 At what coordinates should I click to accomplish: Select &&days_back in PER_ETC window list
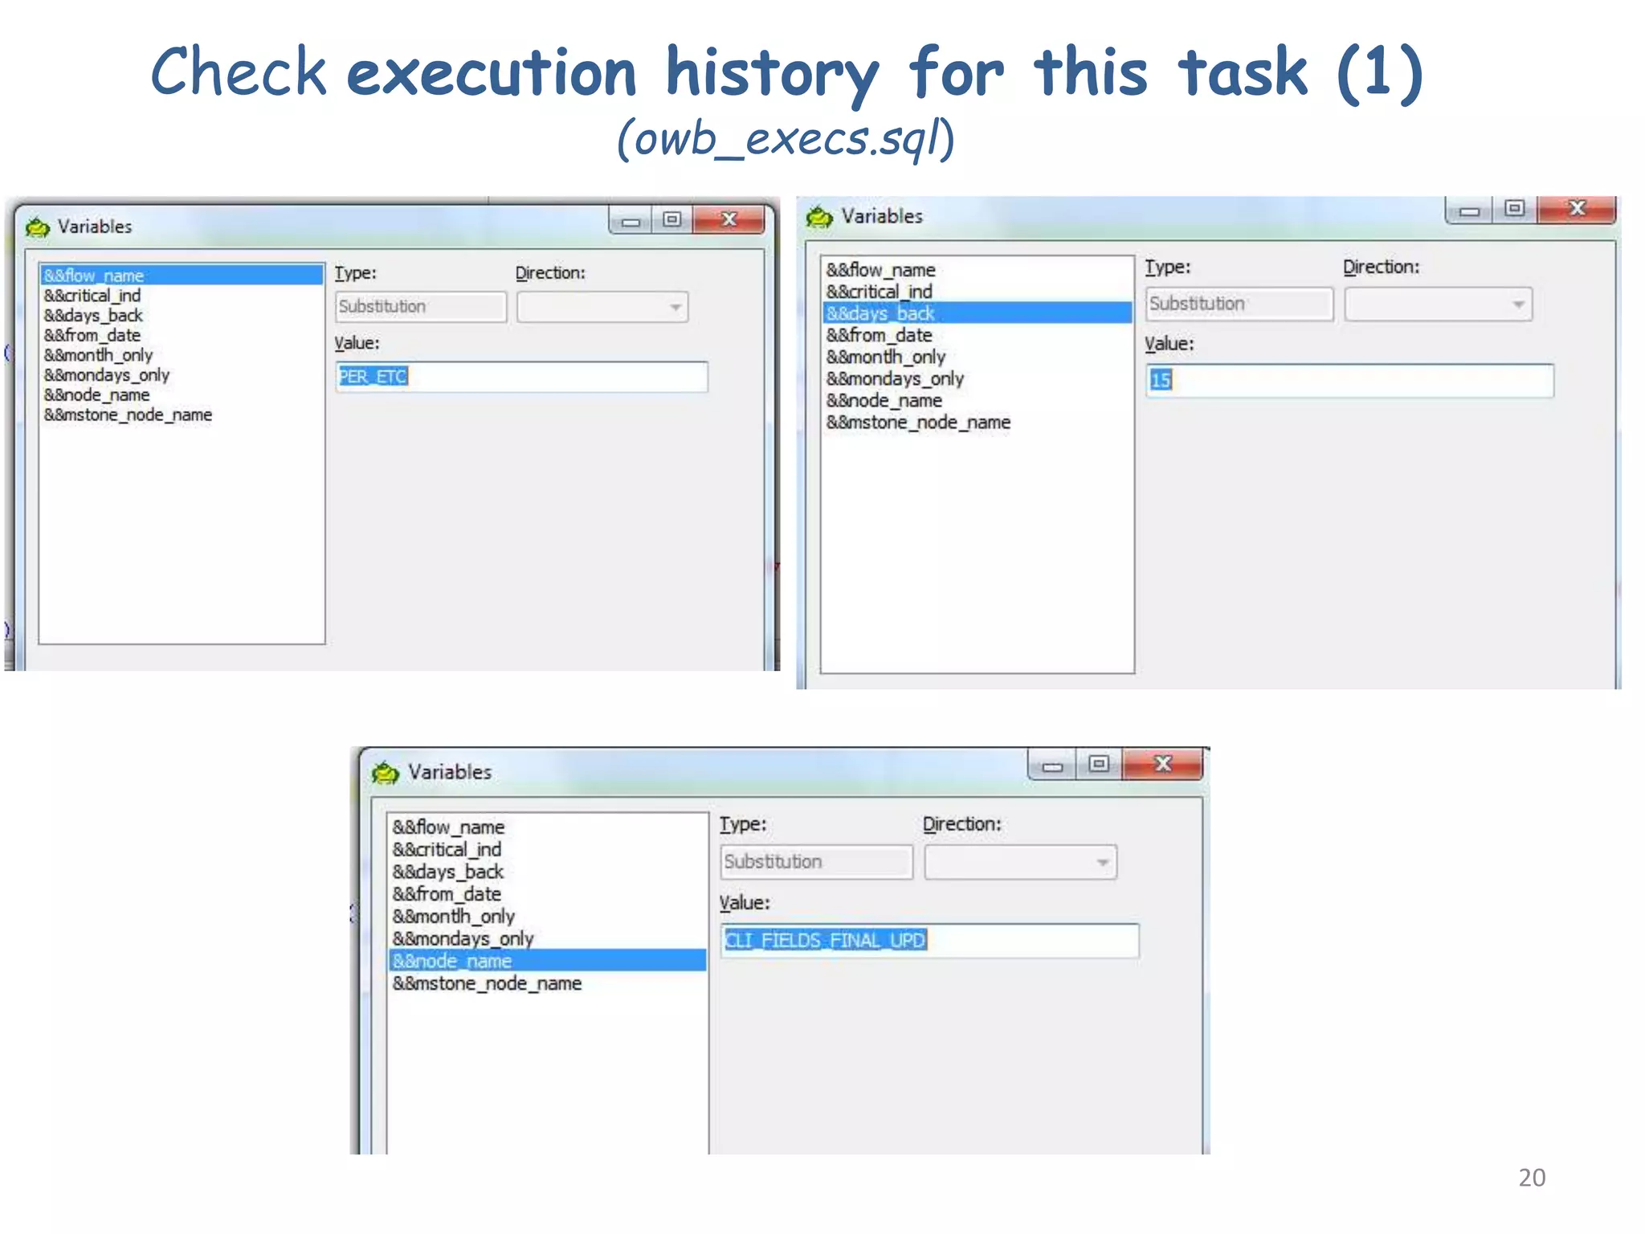(x=93, y=316)
